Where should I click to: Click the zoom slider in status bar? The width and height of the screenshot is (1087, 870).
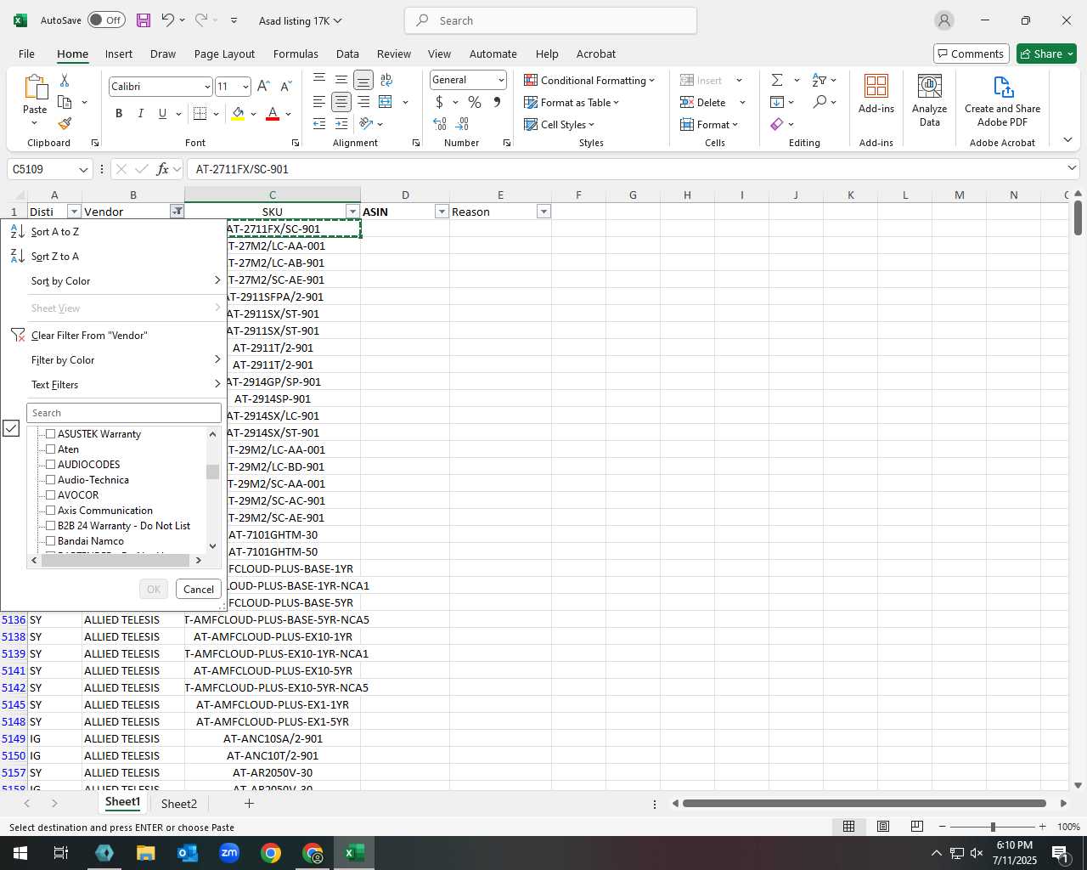click(992, 827)
